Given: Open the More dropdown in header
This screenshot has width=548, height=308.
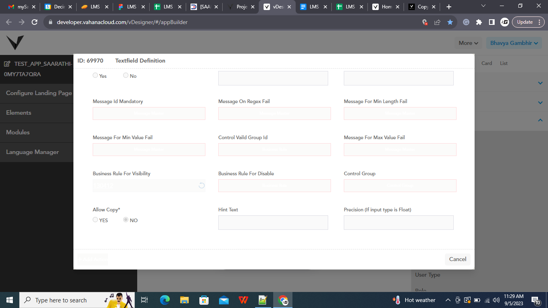Looking at the screenshot, I should click(x=469, y=43).
